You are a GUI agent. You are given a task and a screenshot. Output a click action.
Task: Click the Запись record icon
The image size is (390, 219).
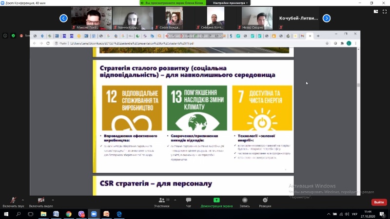(244, 202)
